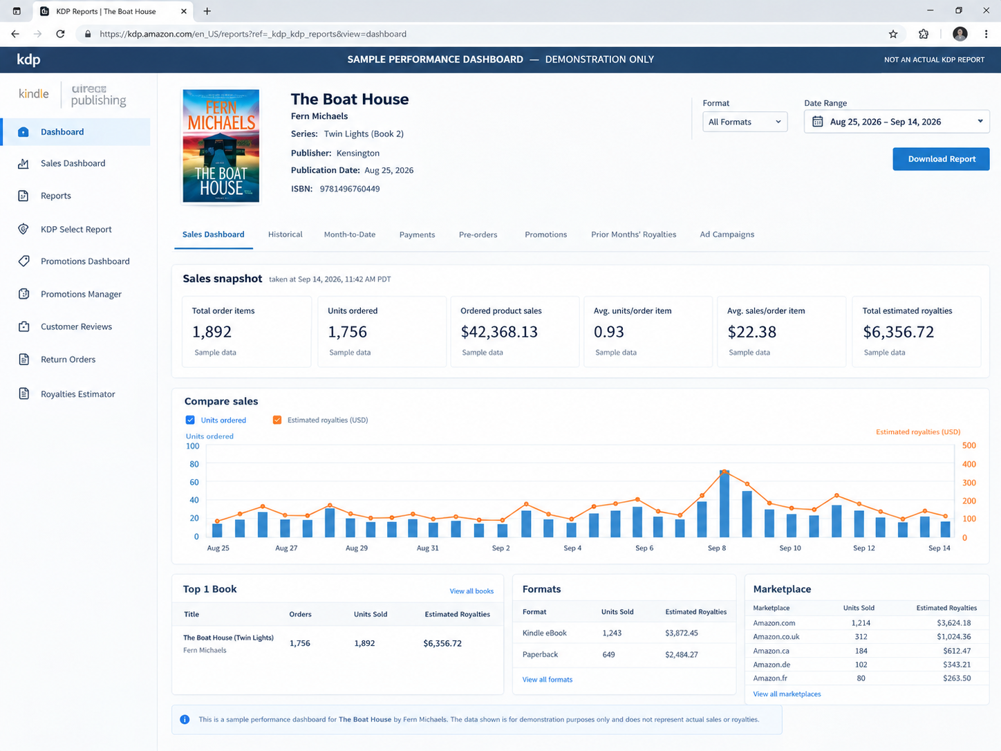
Task: Click The Boat House (Twin Lights) title row
Action: (x=337, y=643)
